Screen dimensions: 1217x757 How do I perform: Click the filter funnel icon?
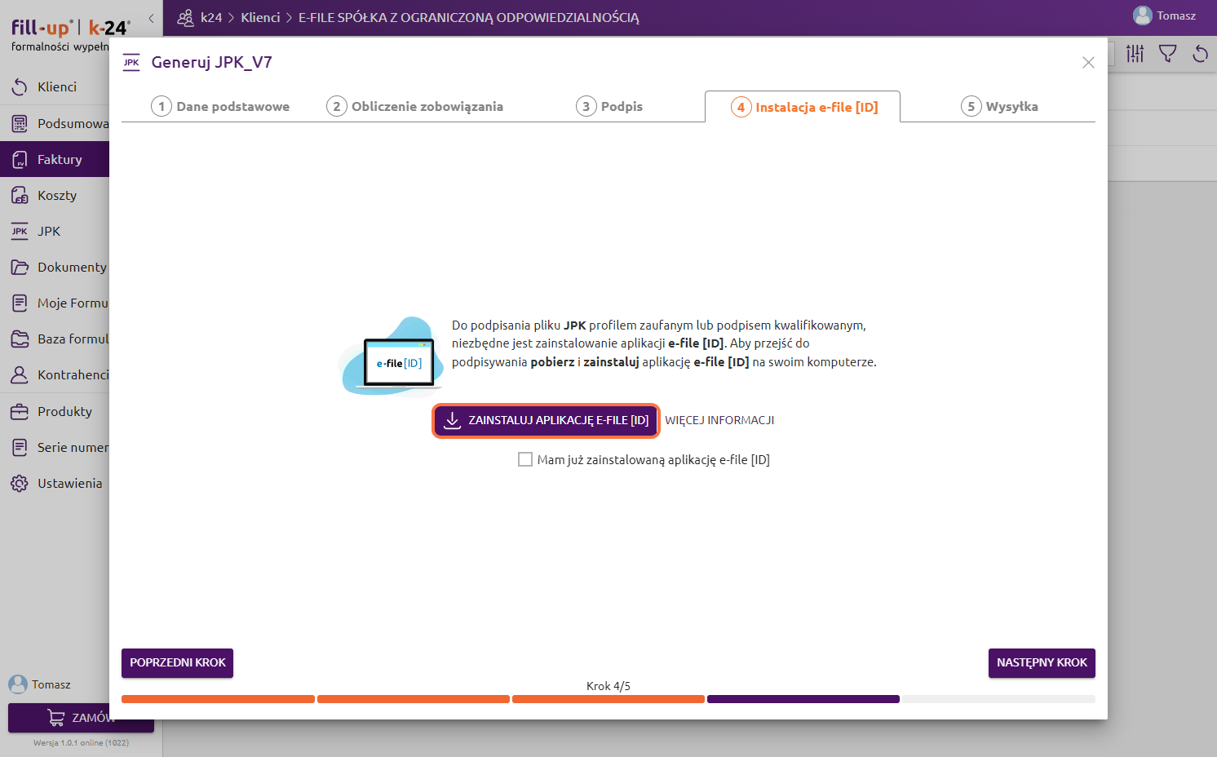click(1167, 54)
